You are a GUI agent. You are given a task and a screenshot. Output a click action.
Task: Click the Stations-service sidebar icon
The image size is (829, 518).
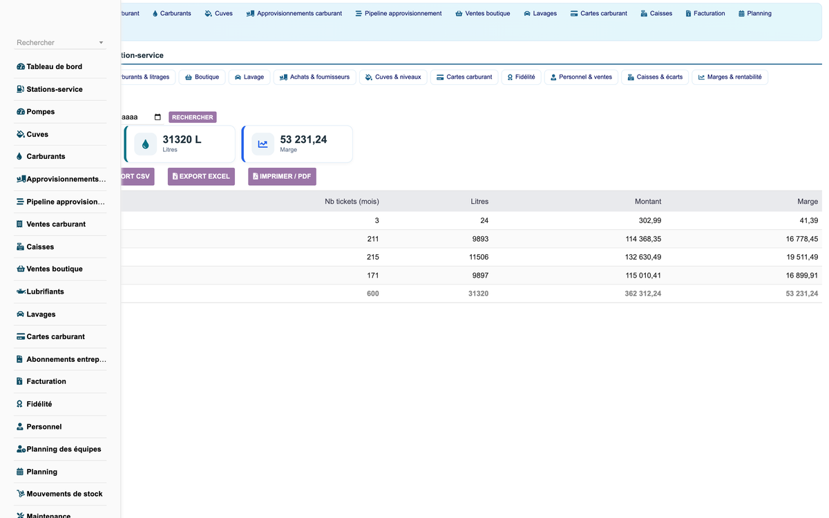click(x=21, y=89)
